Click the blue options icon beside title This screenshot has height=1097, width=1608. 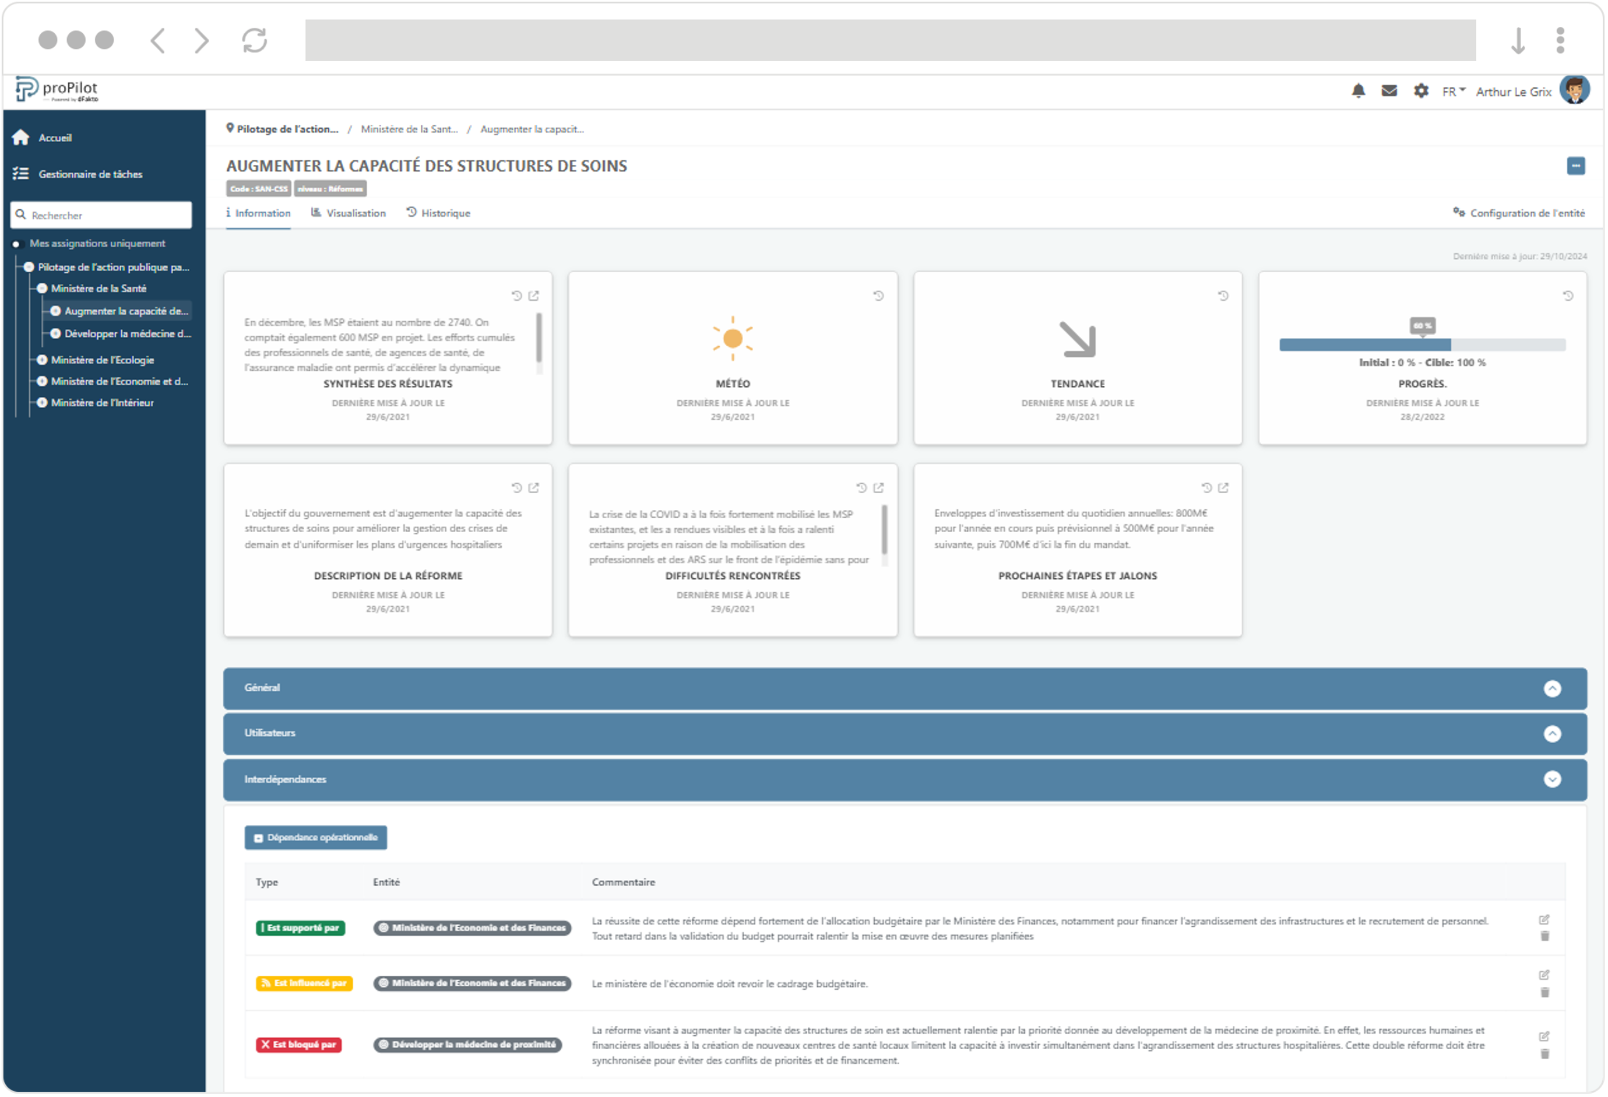tap(1575, 166)
